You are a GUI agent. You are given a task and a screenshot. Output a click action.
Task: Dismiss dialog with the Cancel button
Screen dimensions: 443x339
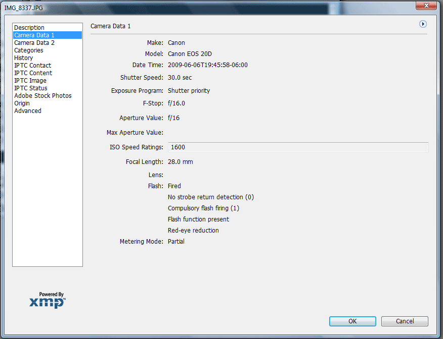click(x=405, y=321)
